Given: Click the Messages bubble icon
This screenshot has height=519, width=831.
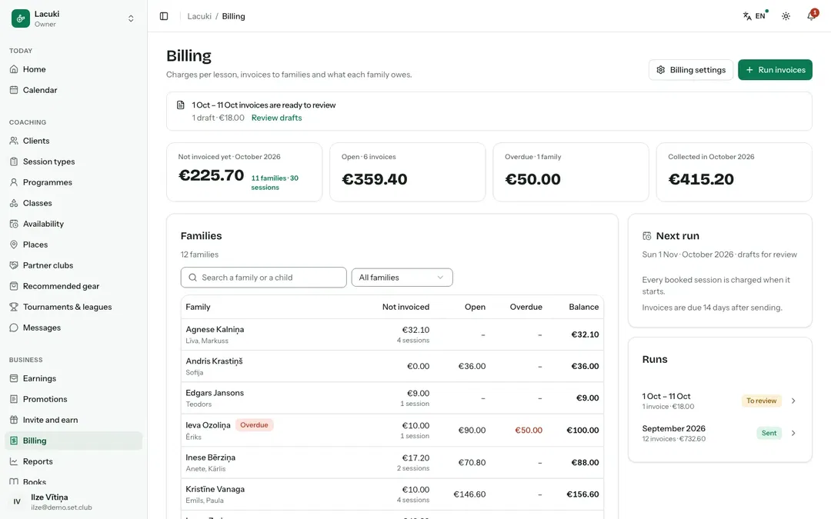Looking at the screenshot, I should (14, 328).
